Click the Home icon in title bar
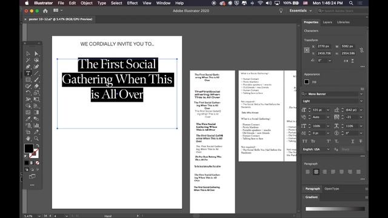The width and height of the screenshot is (388, 218). coord(45,11)
